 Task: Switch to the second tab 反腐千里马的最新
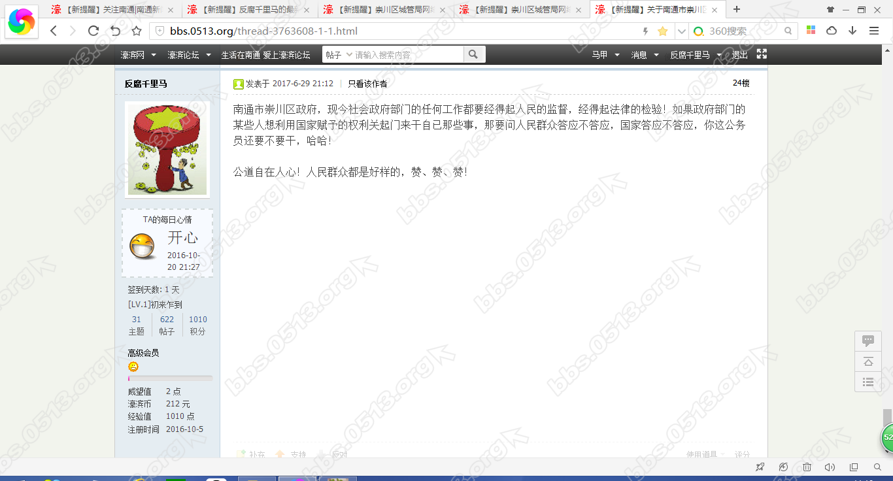(x=249, y=10)
